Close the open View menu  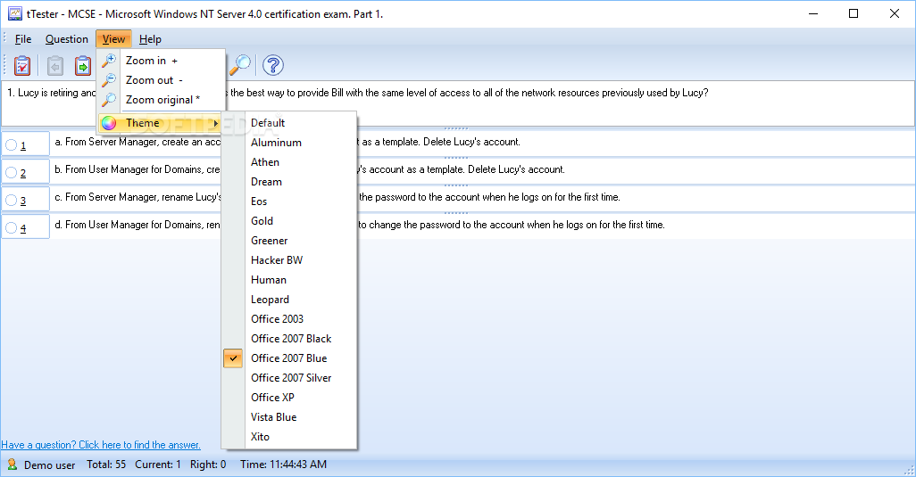click(114, 39)
